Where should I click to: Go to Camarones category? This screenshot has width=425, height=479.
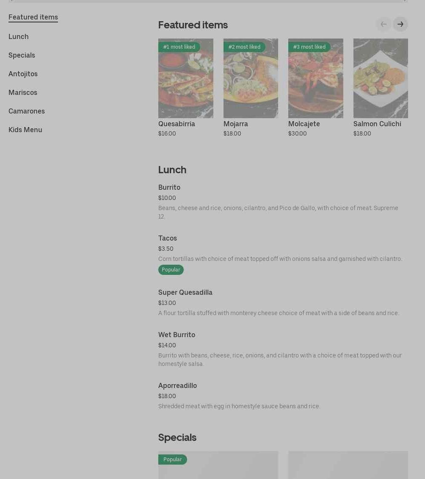pos(27,111)
